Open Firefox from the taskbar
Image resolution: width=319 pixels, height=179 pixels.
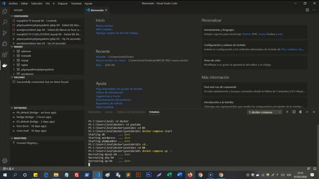point(190,175)
